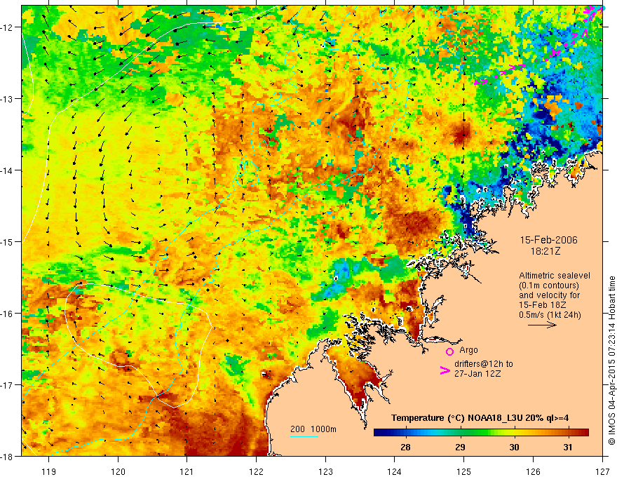Click latitude axis label -16
This screenshot has height=477, width=617.
coord(8,314)
